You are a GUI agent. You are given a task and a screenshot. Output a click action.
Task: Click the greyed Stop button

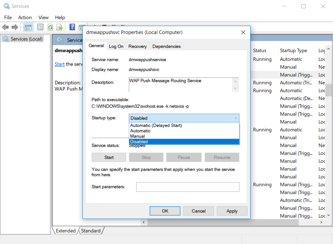coord(146,157)
